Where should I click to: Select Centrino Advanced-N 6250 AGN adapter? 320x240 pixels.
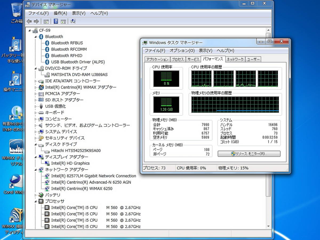[91, 182]
